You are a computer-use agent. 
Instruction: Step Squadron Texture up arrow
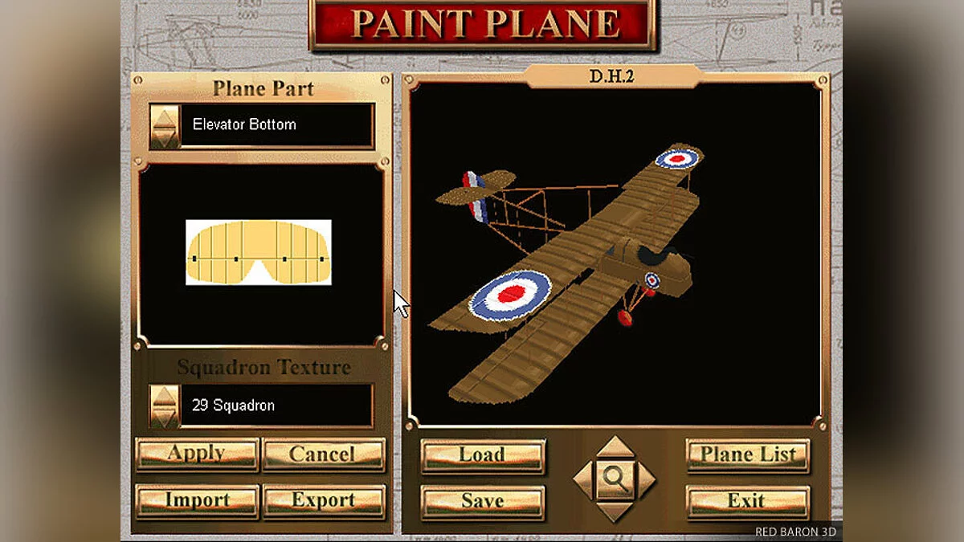point(165,397)
